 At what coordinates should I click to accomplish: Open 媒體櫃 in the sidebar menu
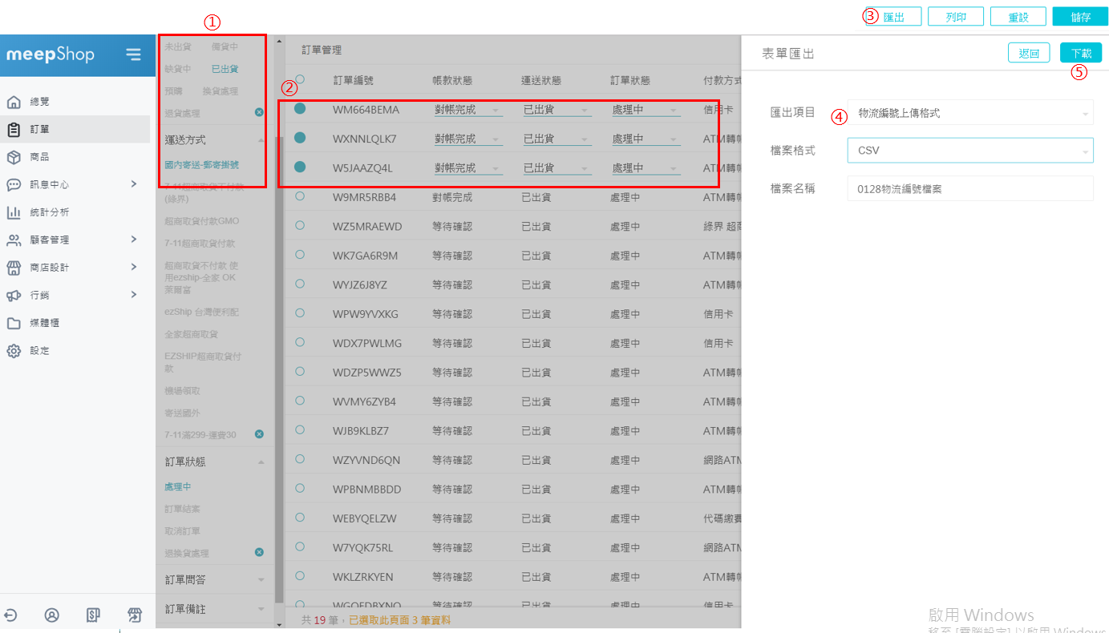coord(44,323)
